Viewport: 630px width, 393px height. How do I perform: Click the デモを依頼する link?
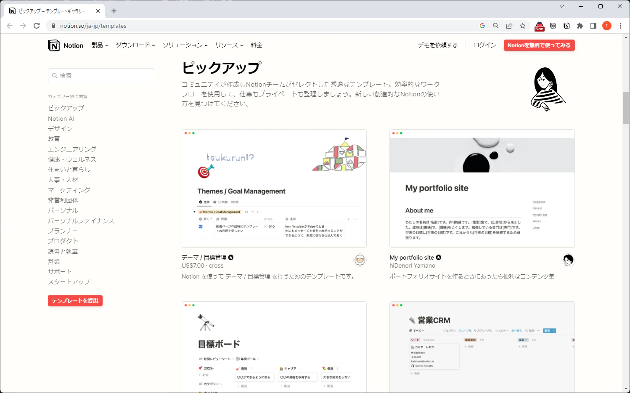[438, 45]
